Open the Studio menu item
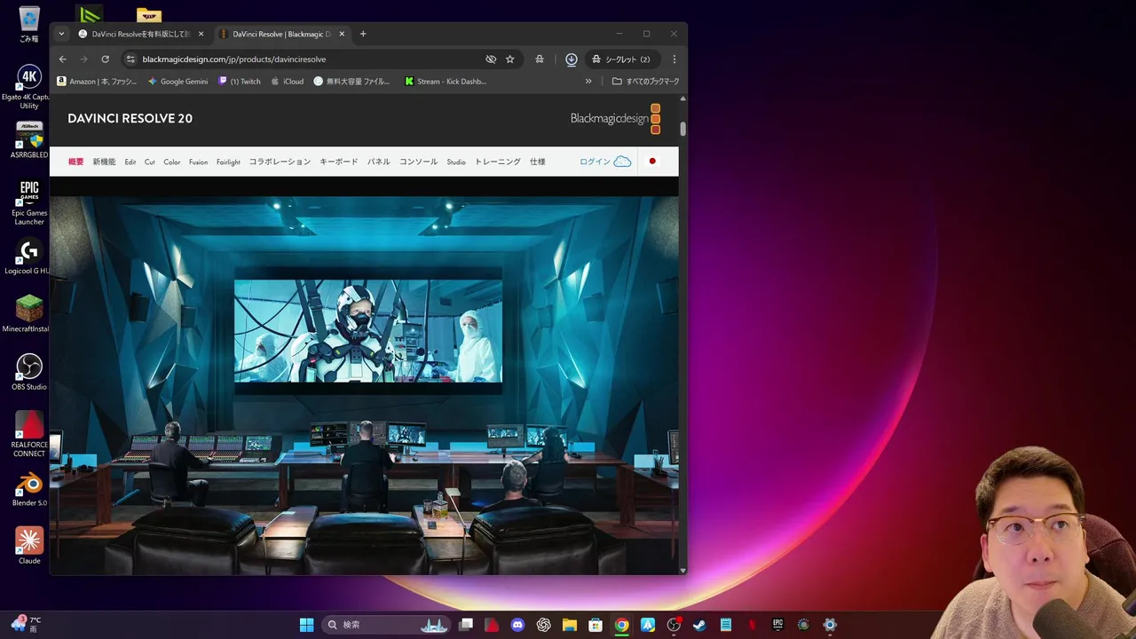This screenshot has height=639, width=1136. [456, 162]
